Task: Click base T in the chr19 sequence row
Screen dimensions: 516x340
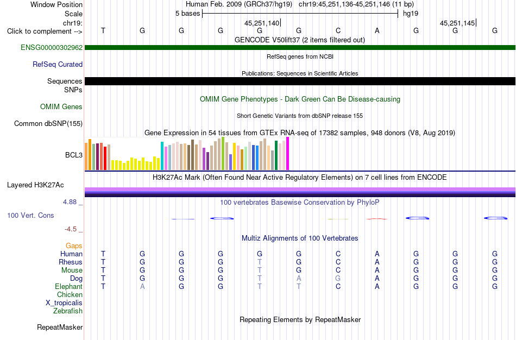Action: pos(103,30)
